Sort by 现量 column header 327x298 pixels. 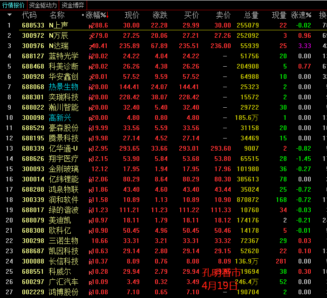(x=279, y=15)
